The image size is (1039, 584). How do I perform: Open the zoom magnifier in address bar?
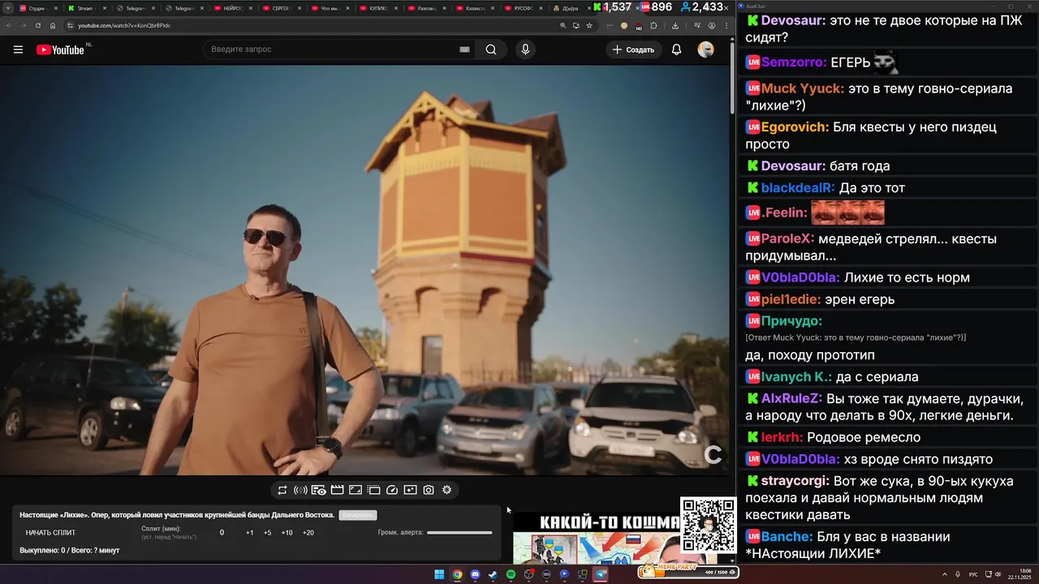563,25
